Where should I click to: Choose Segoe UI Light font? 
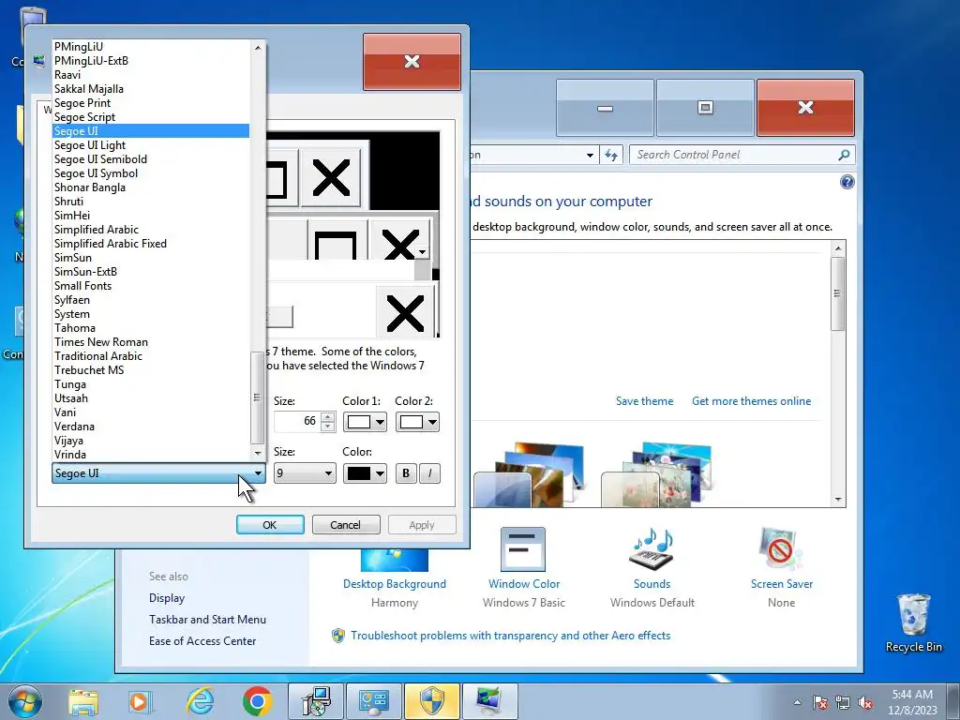151,145
